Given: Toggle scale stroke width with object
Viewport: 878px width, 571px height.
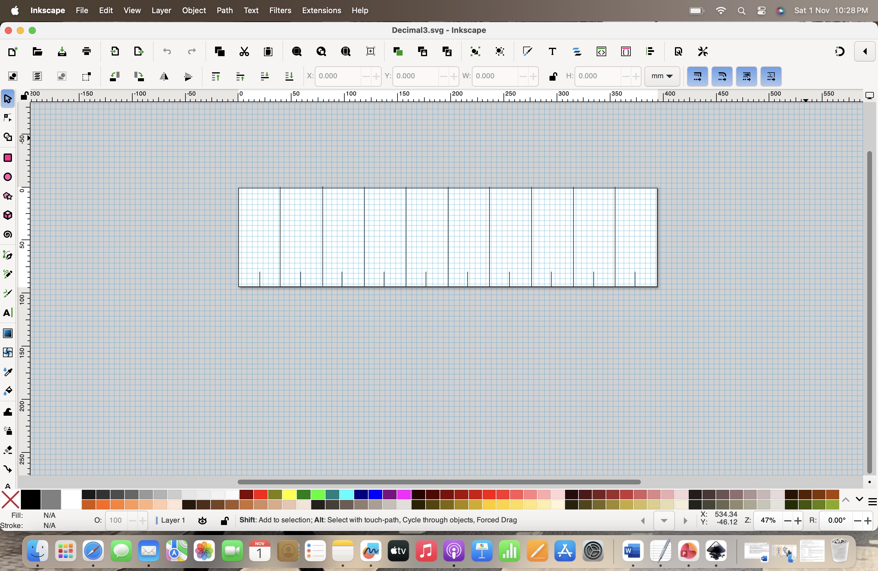Looking at the screenshot, I should pos(697,76).
